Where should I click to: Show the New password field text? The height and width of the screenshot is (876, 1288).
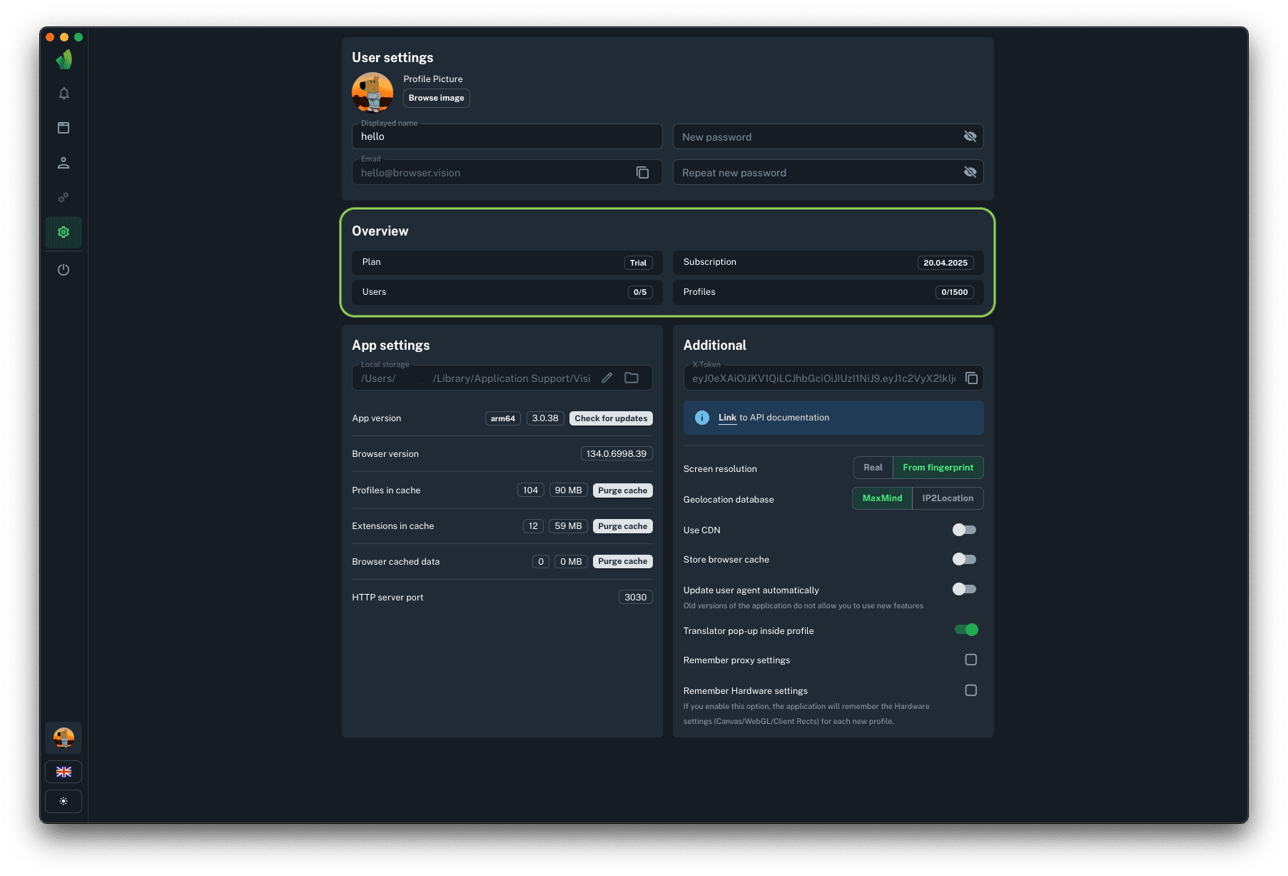click(x=970, y=136)
